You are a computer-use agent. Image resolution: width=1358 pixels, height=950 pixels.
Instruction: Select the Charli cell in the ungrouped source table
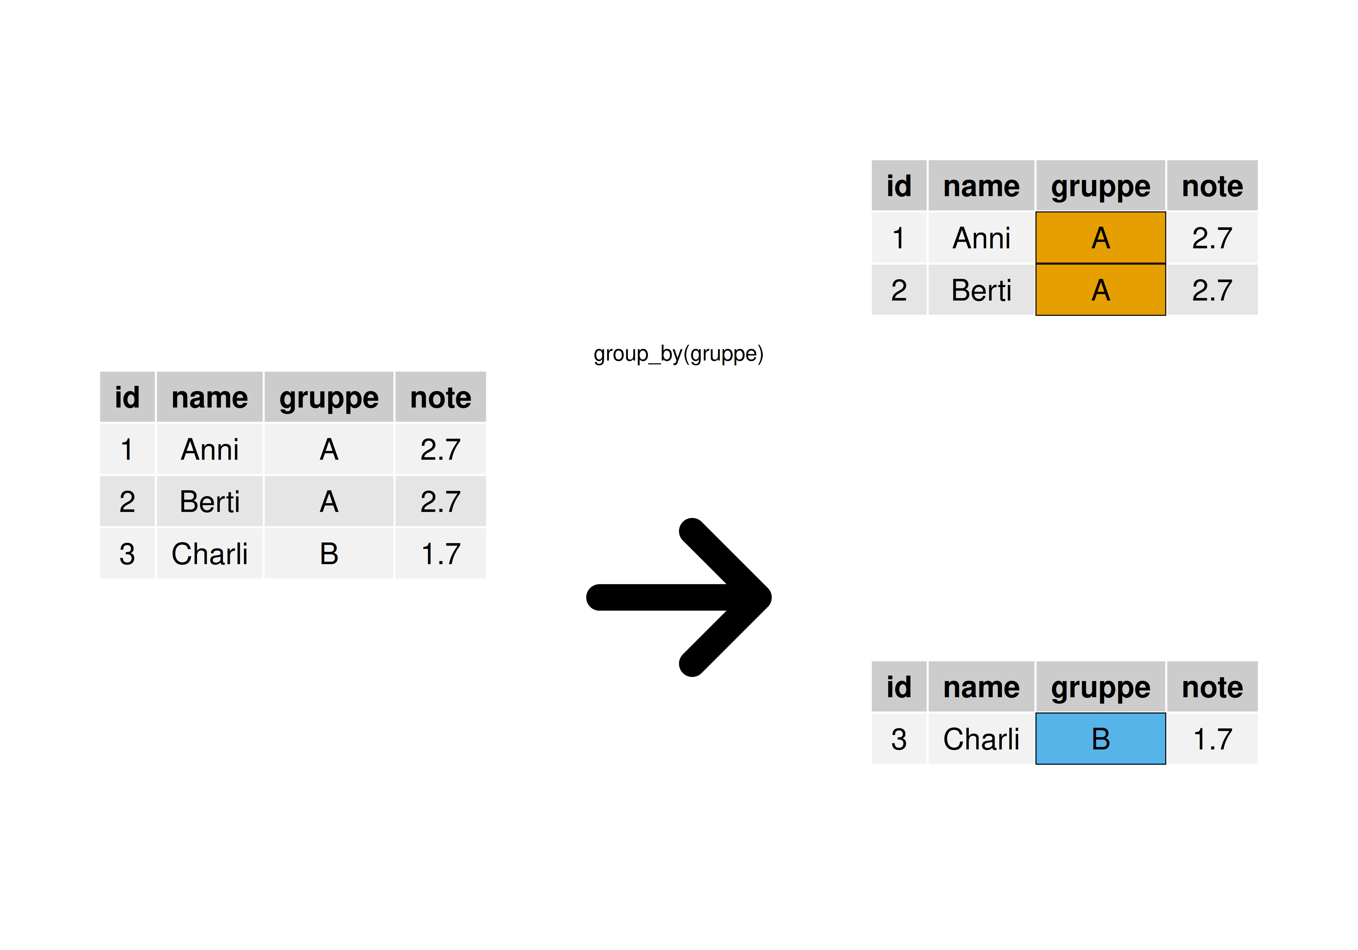click(x=210, y=554)
